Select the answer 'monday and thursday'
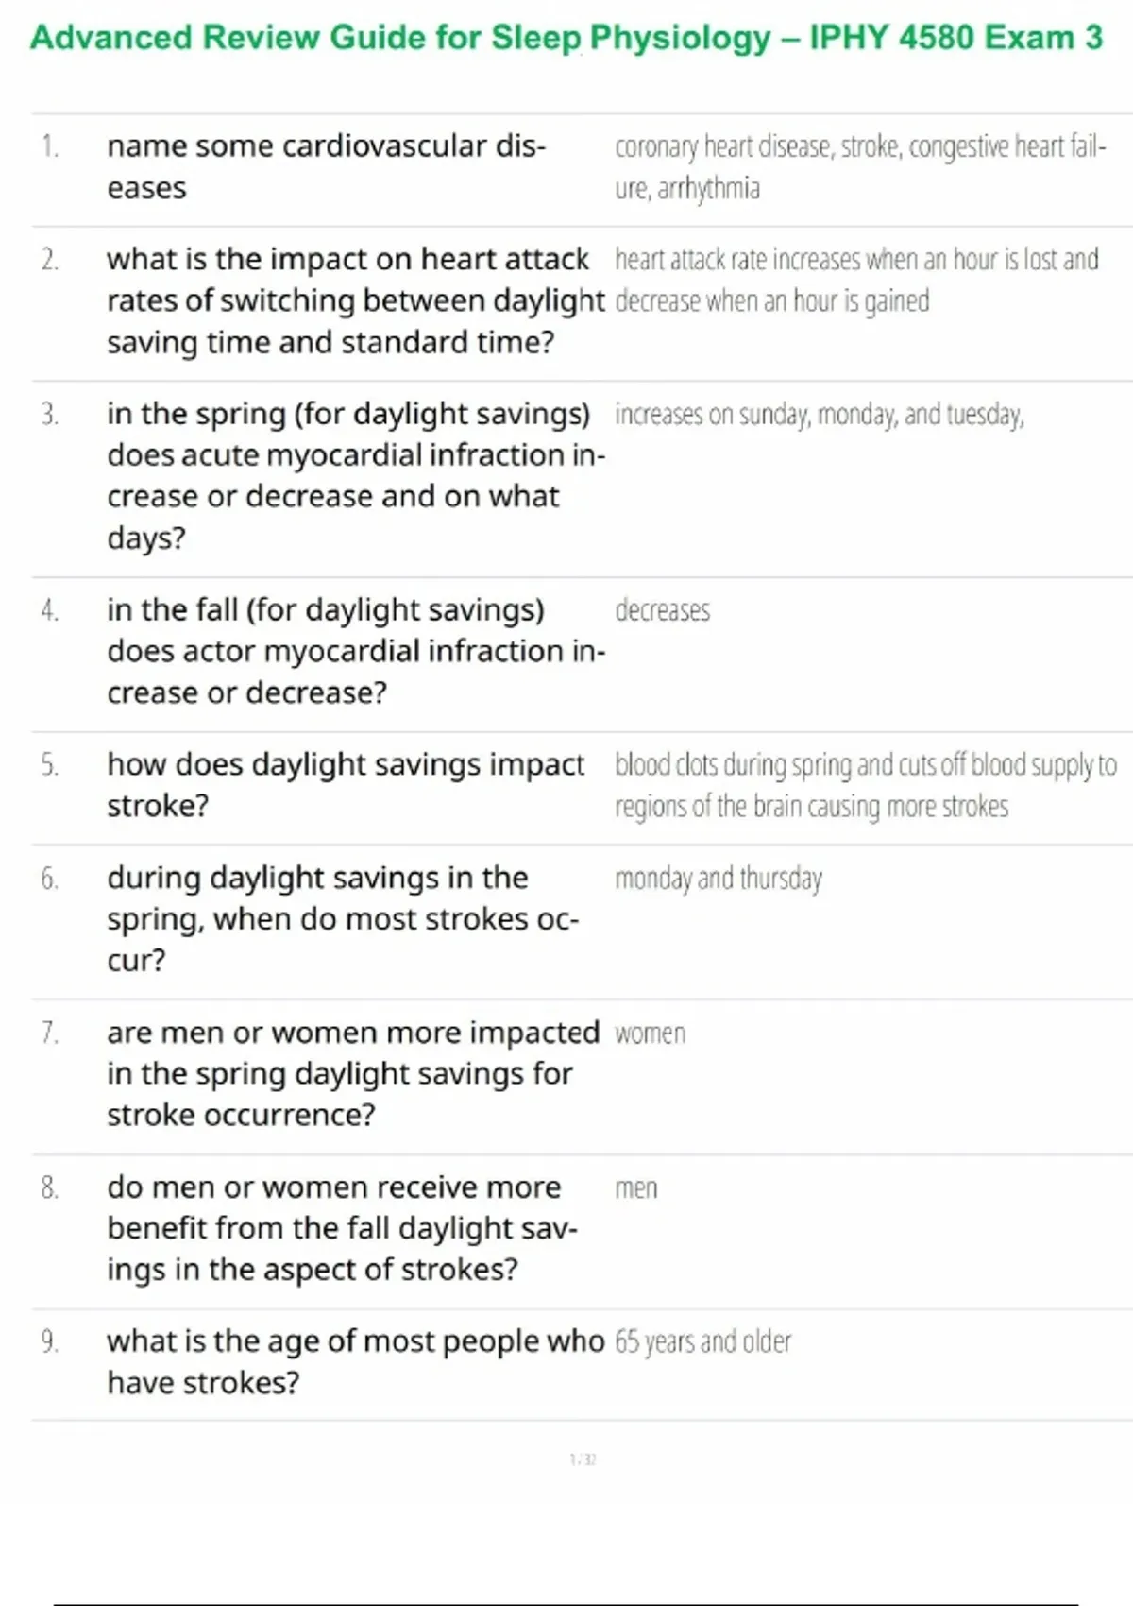 718,879
